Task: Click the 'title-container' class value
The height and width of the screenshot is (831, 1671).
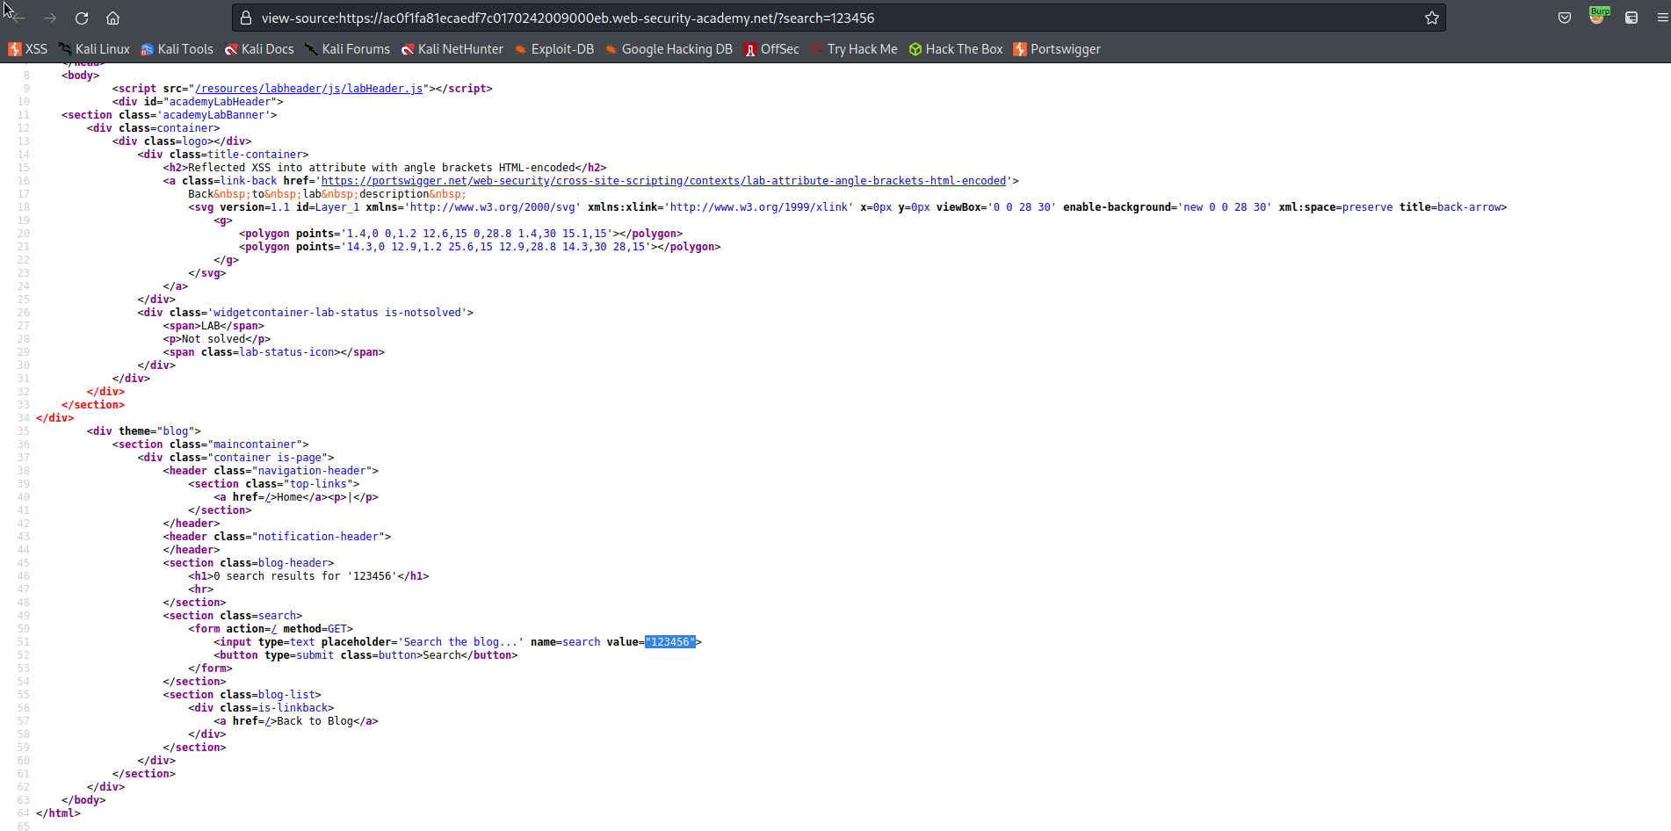Action: tap(255, 155)
